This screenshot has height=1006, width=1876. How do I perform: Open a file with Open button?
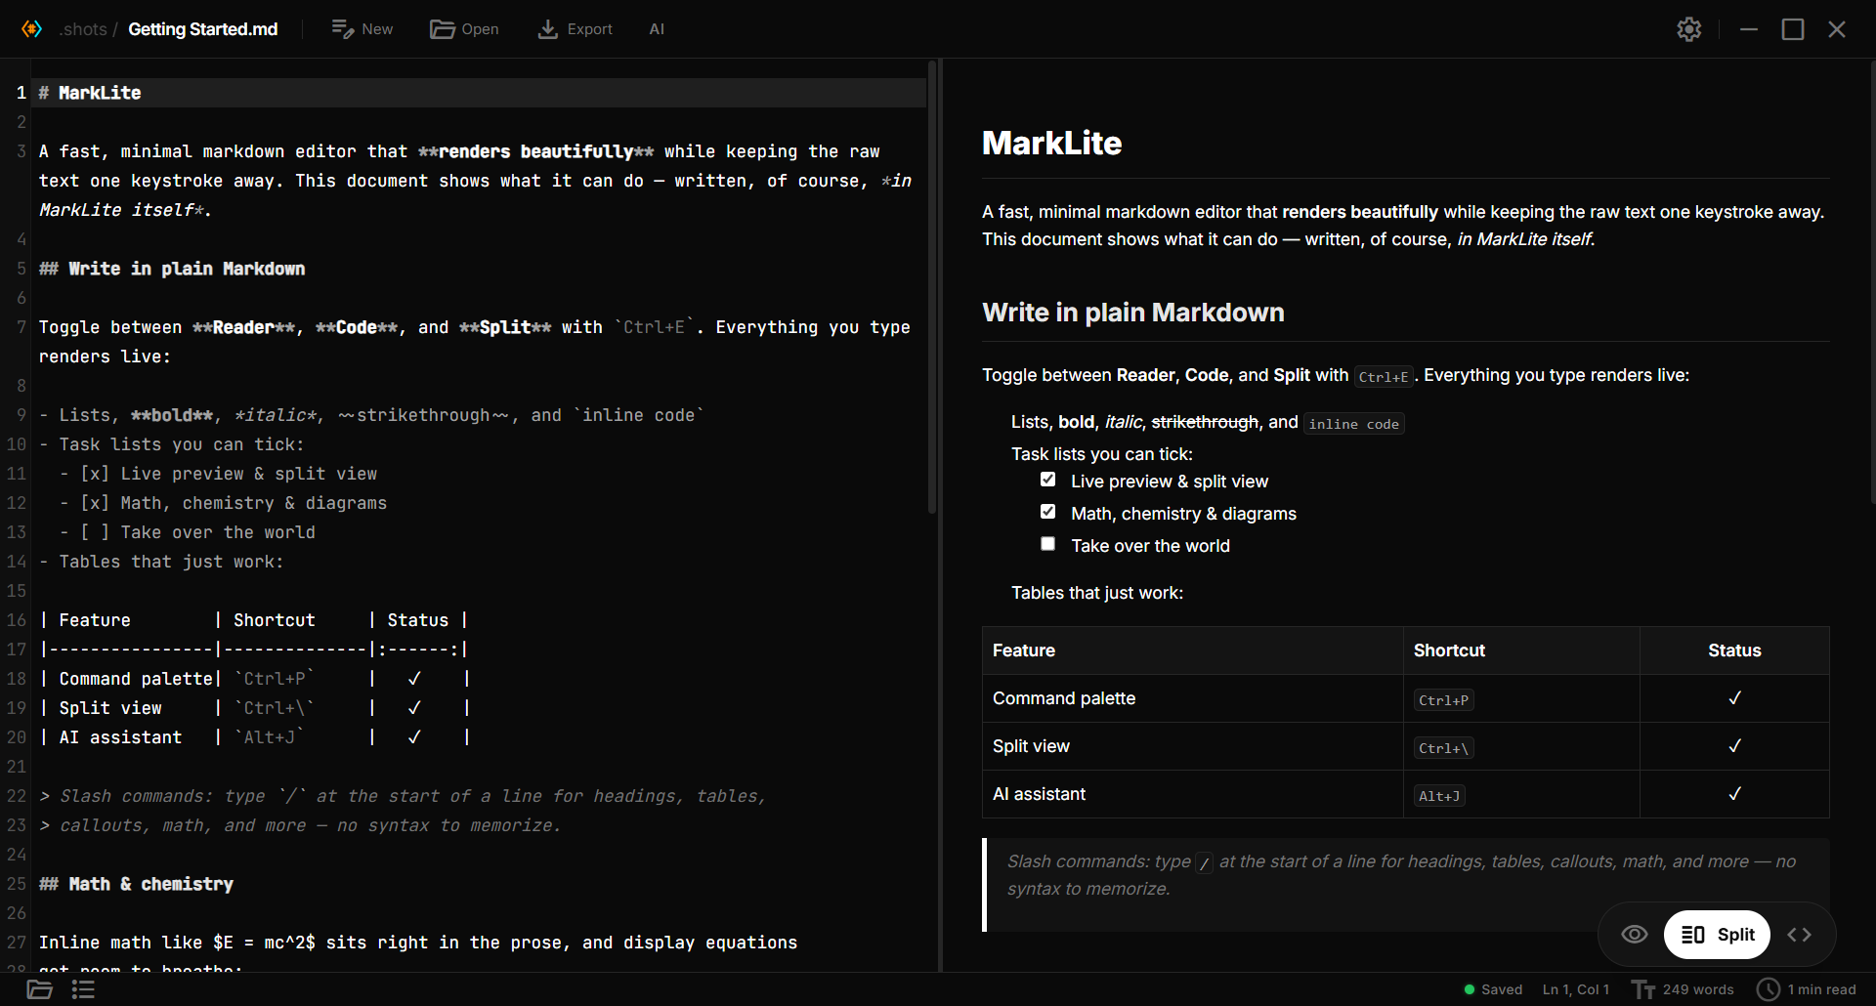(464, 29)
